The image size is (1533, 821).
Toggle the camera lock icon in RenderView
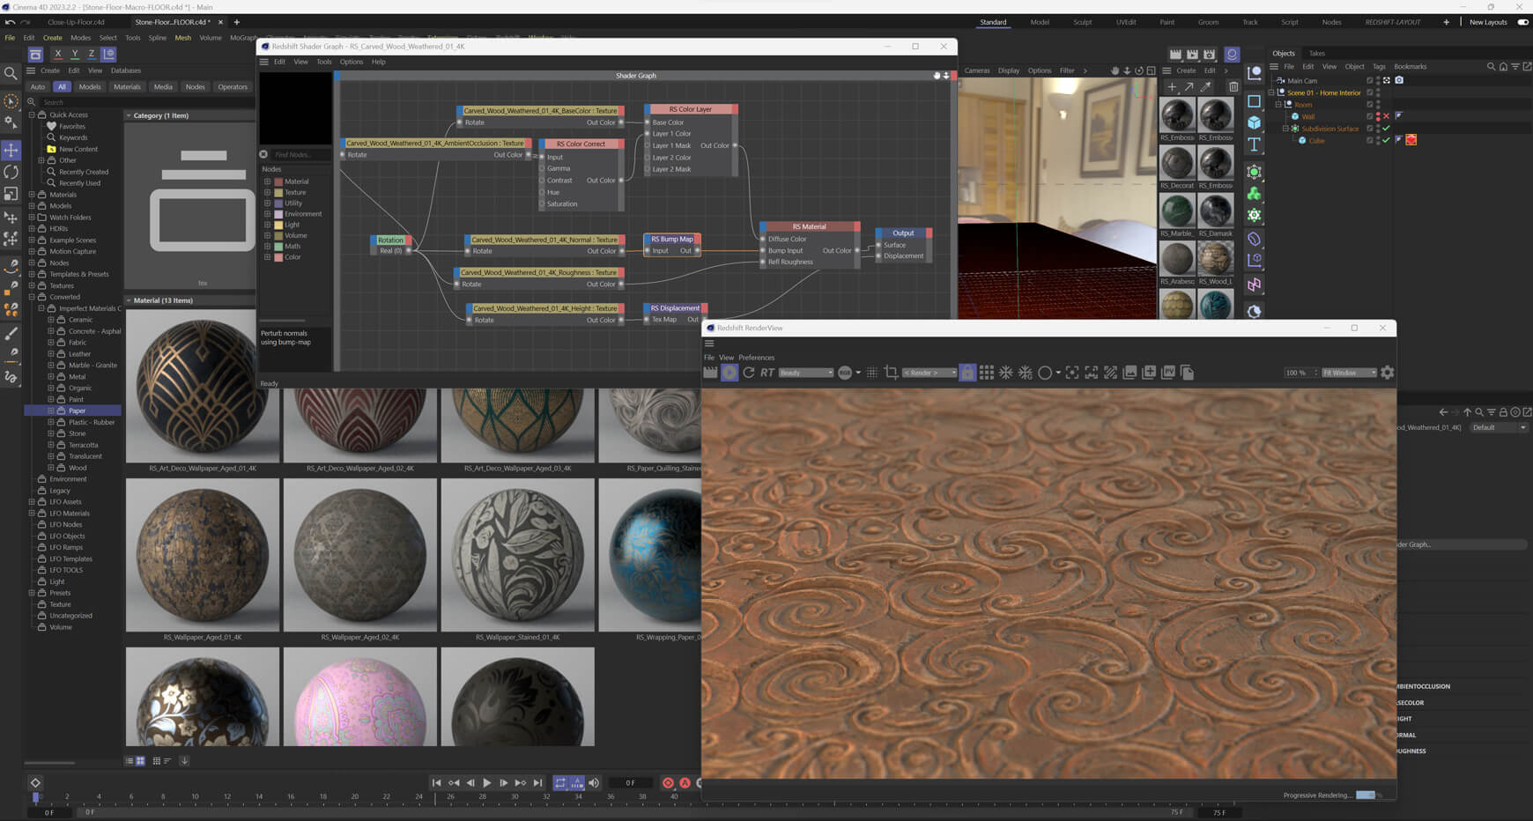967,373
